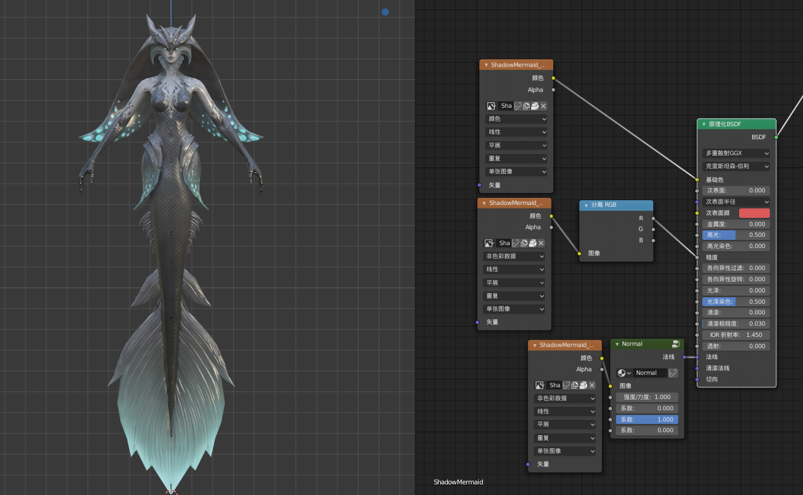This screenshot has height=495, width=803.
Task: Open image browser in top texture node
Action: pyautogui.click(x=491, y=106)
